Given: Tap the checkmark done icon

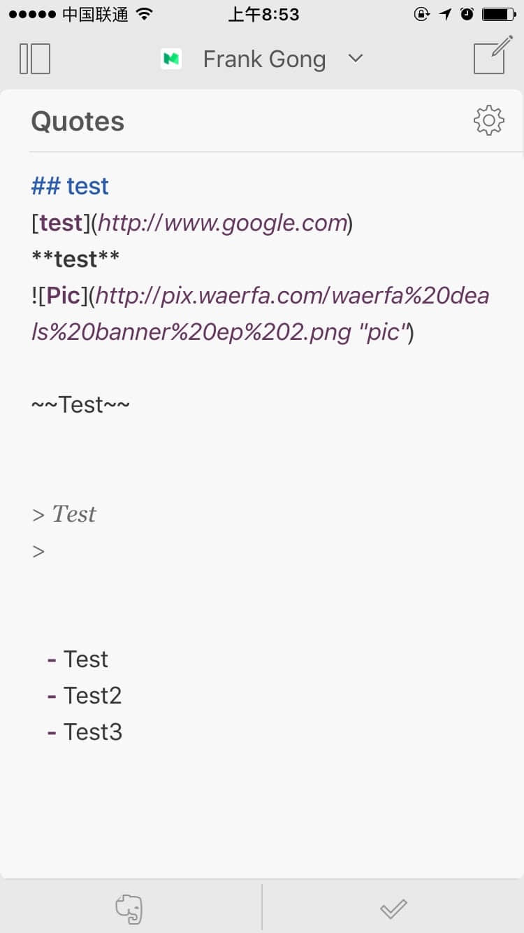Looking at the screenshot, I should pos(393,909).
